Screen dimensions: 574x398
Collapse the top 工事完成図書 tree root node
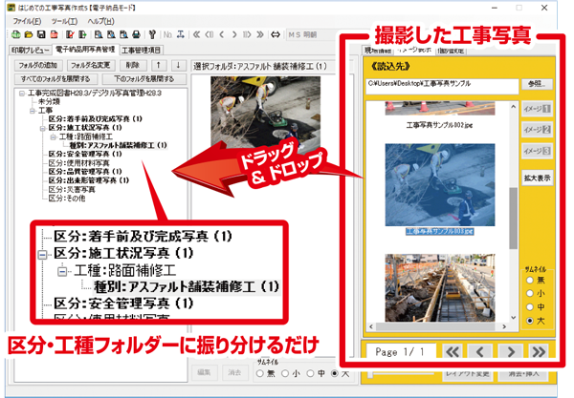[21, 93]
